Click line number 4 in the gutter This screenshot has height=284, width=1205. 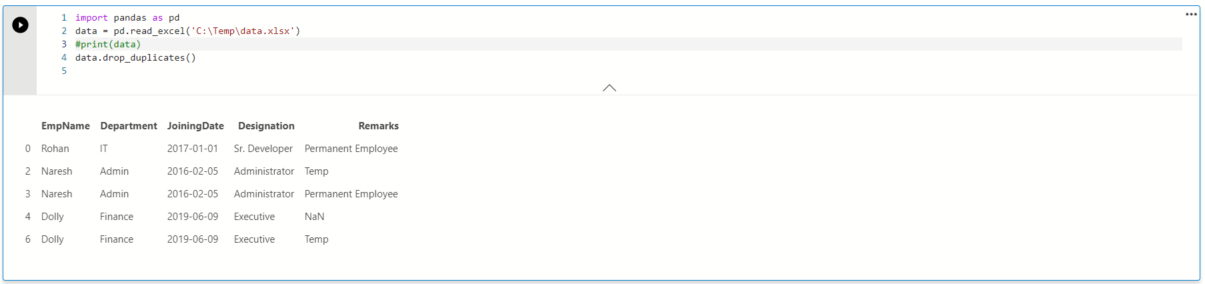point(64,58)
